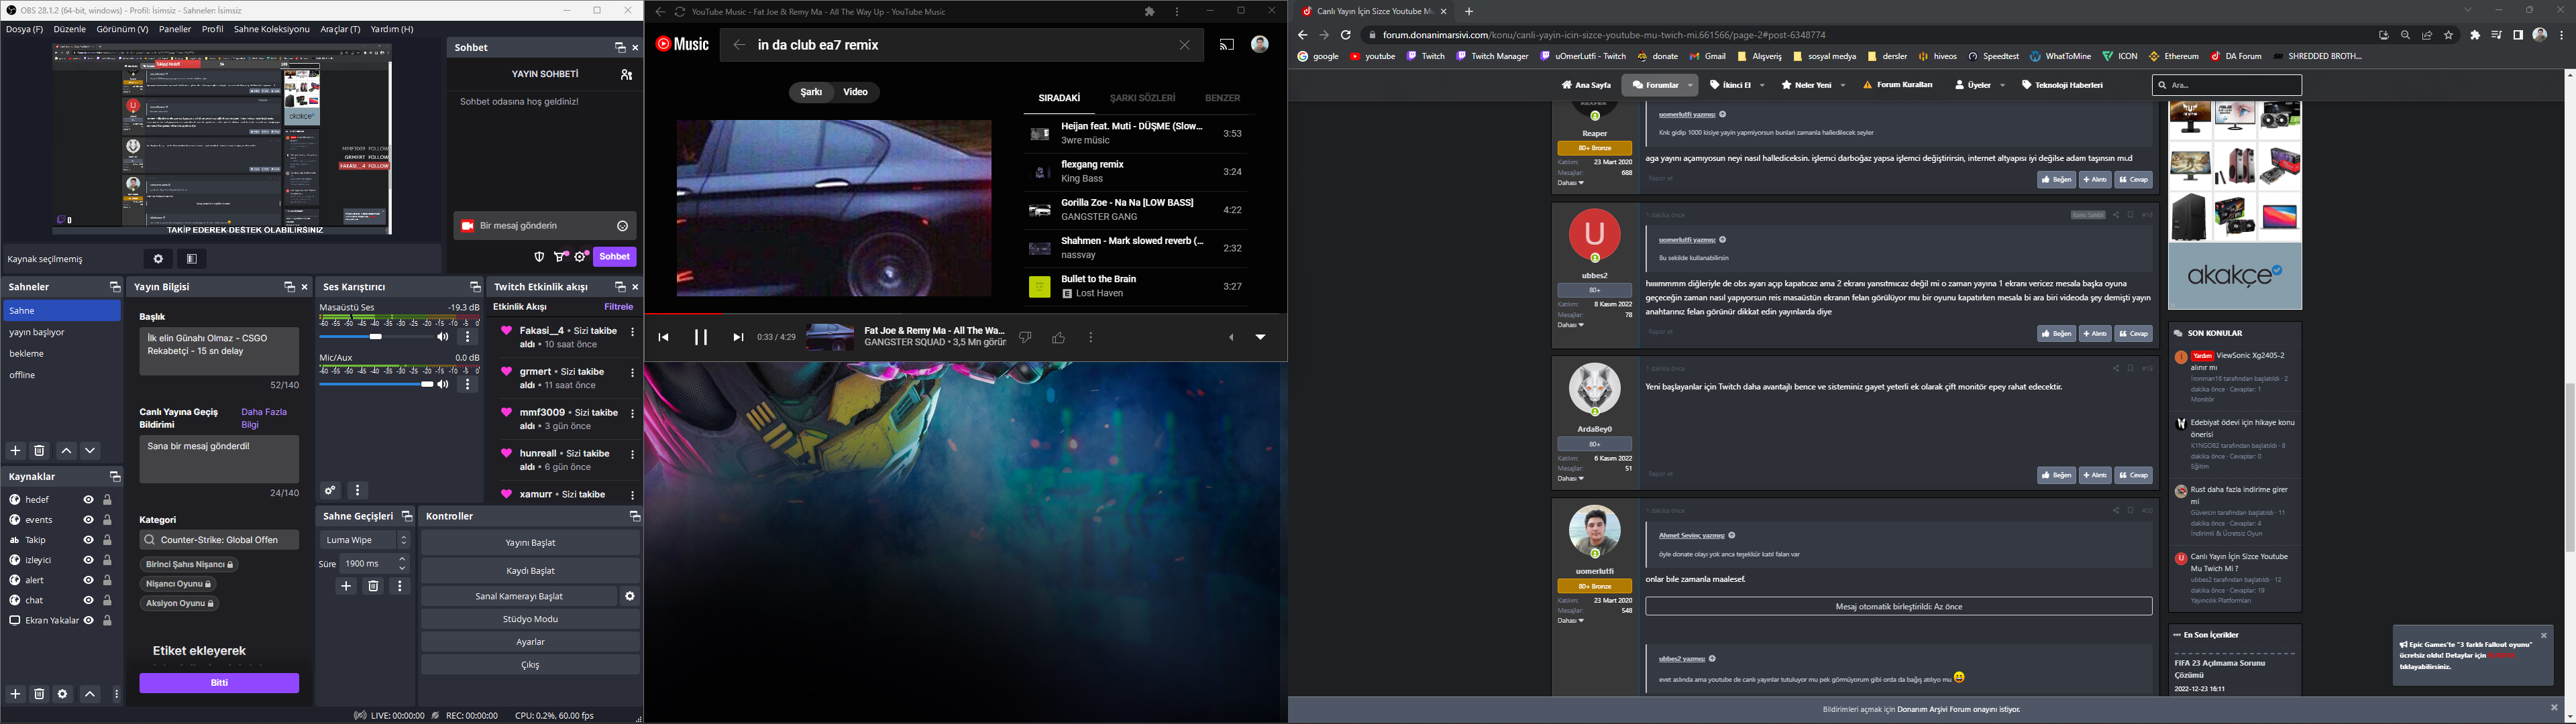This screenshot has height=724, width=2576.
Task: Toggle visibility of Takip source
Action: coord(88,540)
